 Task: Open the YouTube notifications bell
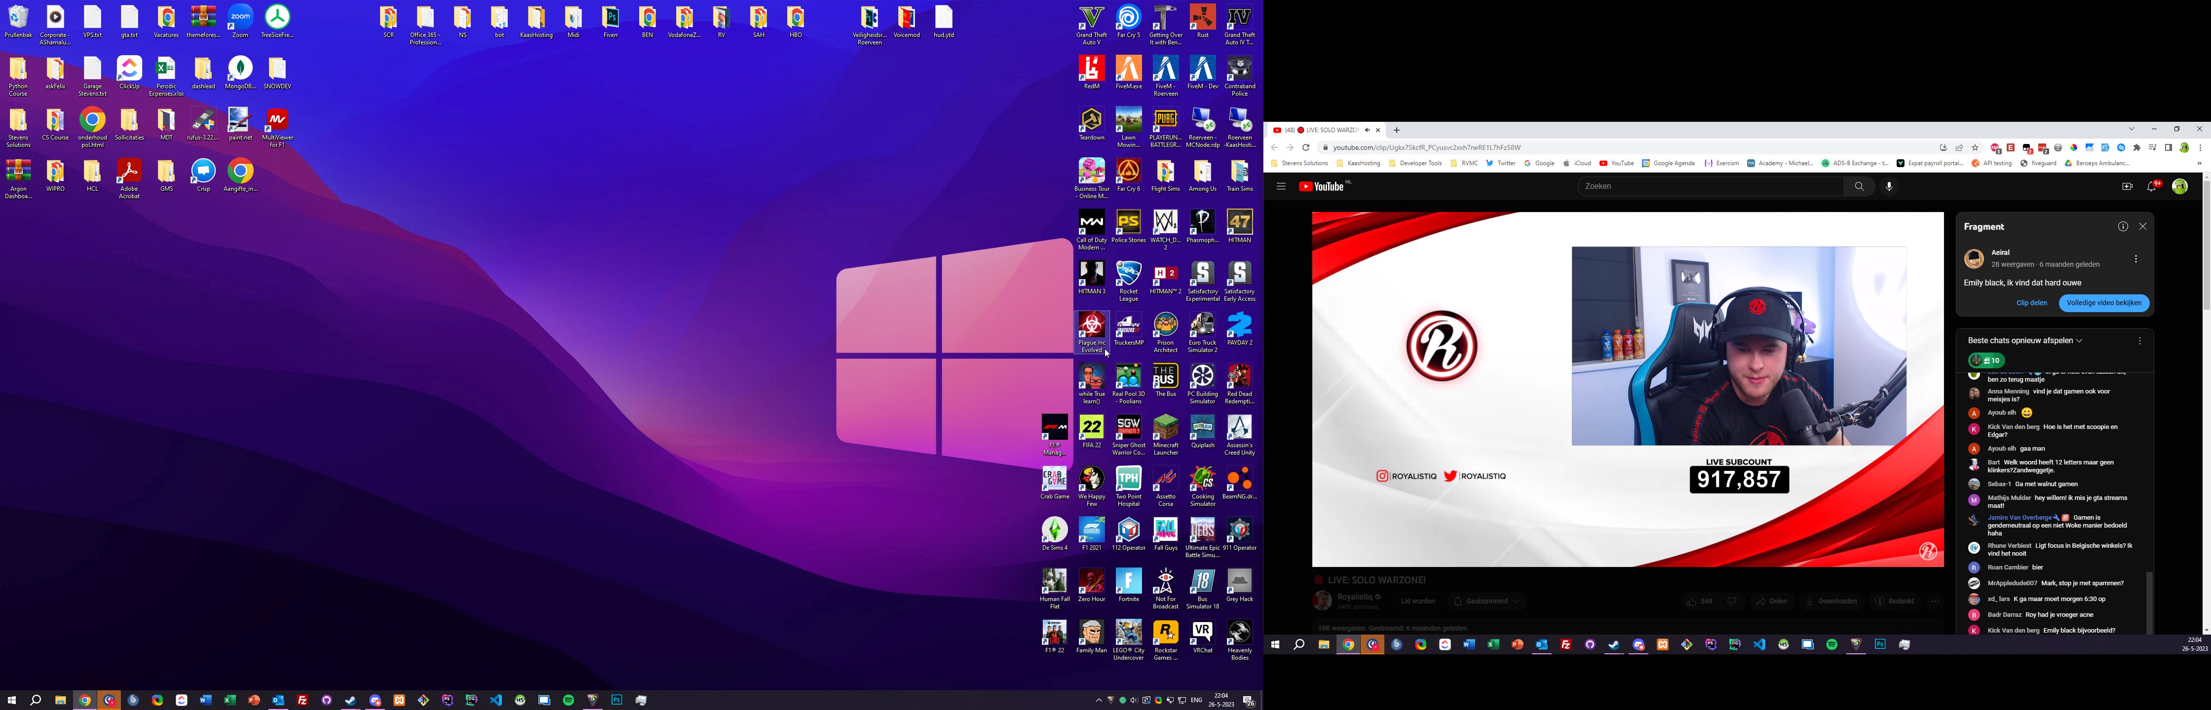[2152, 186]
